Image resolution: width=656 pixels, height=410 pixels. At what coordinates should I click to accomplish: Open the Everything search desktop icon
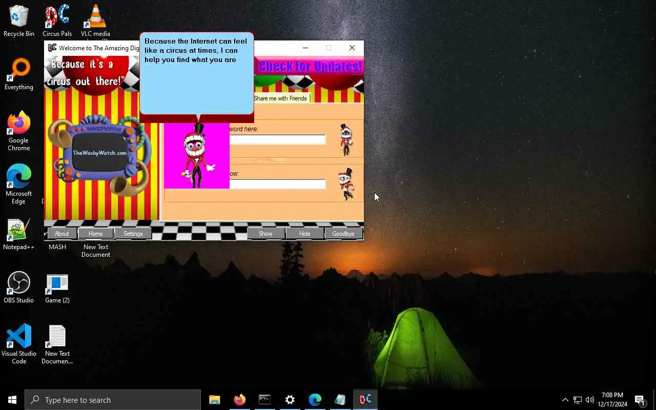(x=19, y=74)
